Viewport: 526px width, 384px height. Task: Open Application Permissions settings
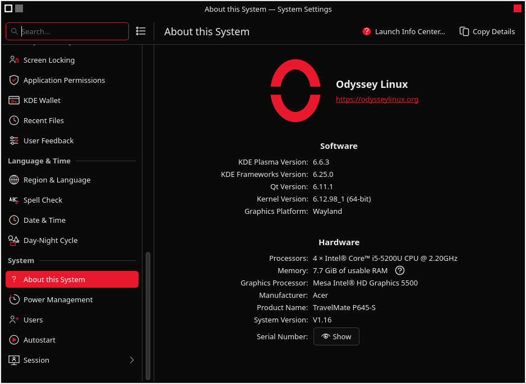(72, 81)
